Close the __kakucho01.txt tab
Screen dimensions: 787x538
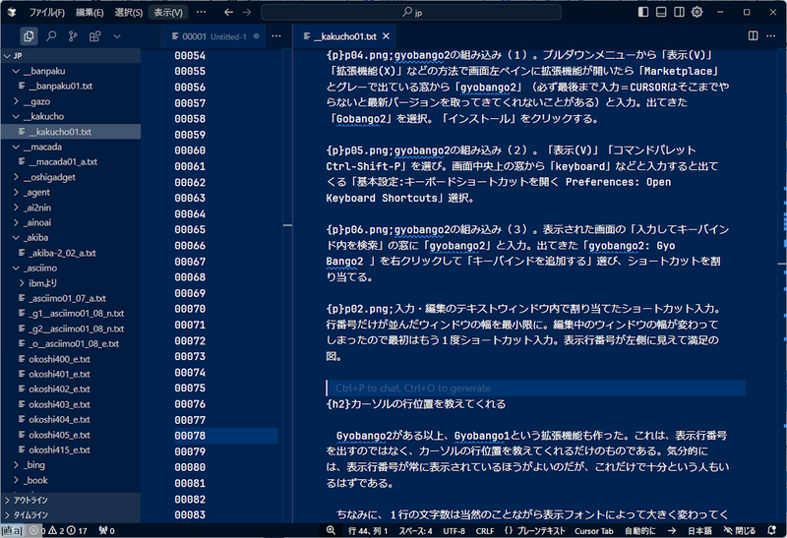click(x=386, y=36)
